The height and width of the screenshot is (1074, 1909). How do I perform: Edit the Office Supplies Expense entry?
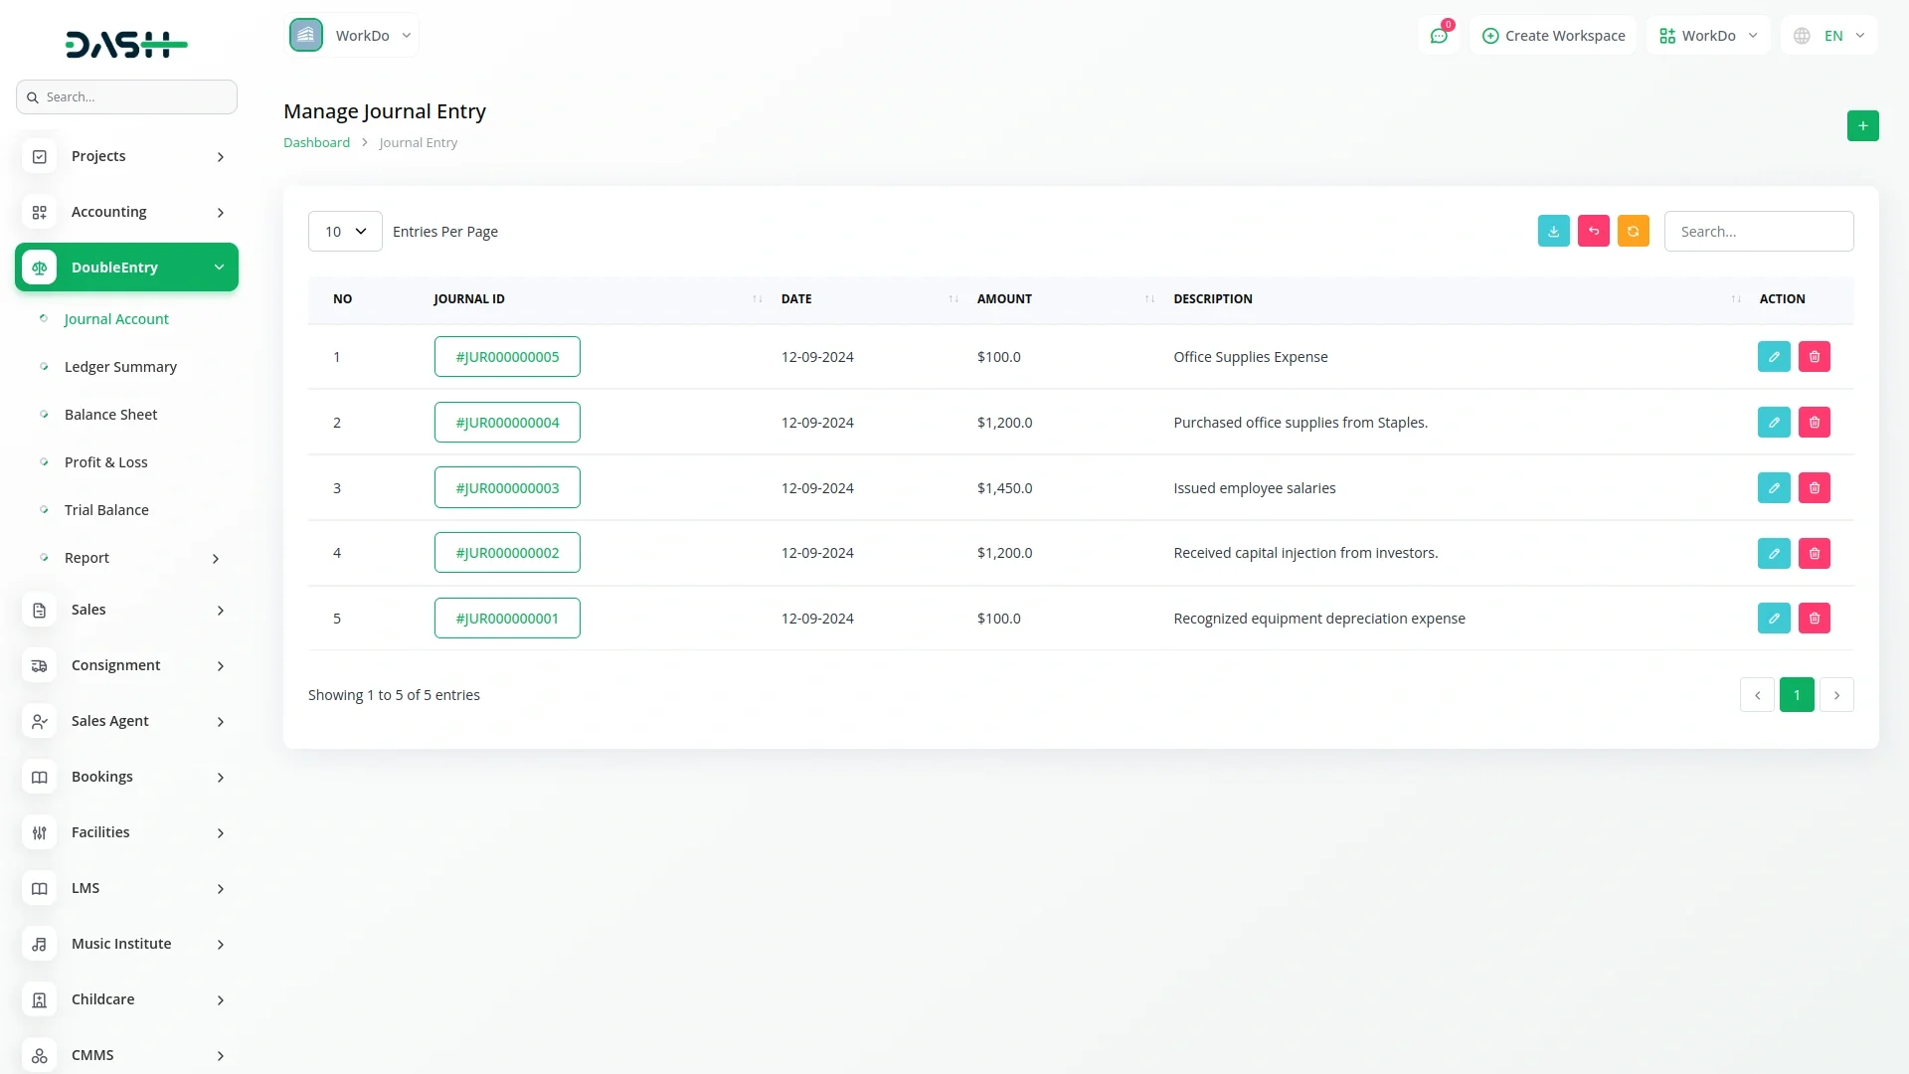point(1773,357)
